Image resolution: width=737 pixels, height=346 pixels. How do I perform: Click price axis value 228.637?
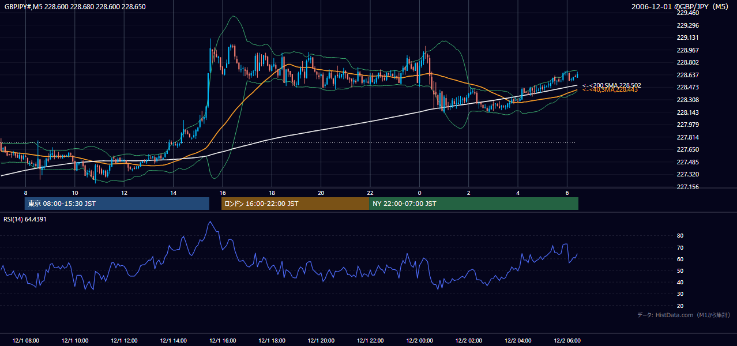tap(687, 75)
